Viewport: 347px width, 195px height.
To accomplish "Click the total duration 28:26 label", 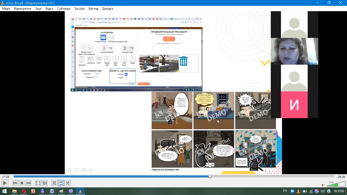I will click(341, 177).
